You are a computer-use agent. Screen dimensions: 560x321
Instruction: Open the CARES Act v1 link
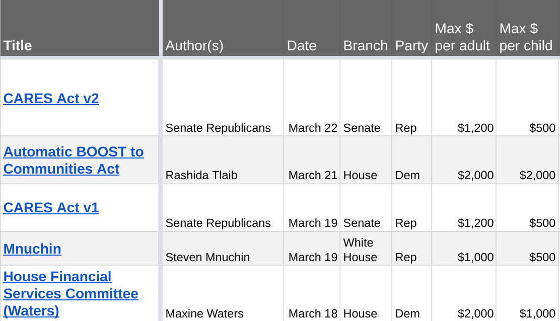[51, 208]
